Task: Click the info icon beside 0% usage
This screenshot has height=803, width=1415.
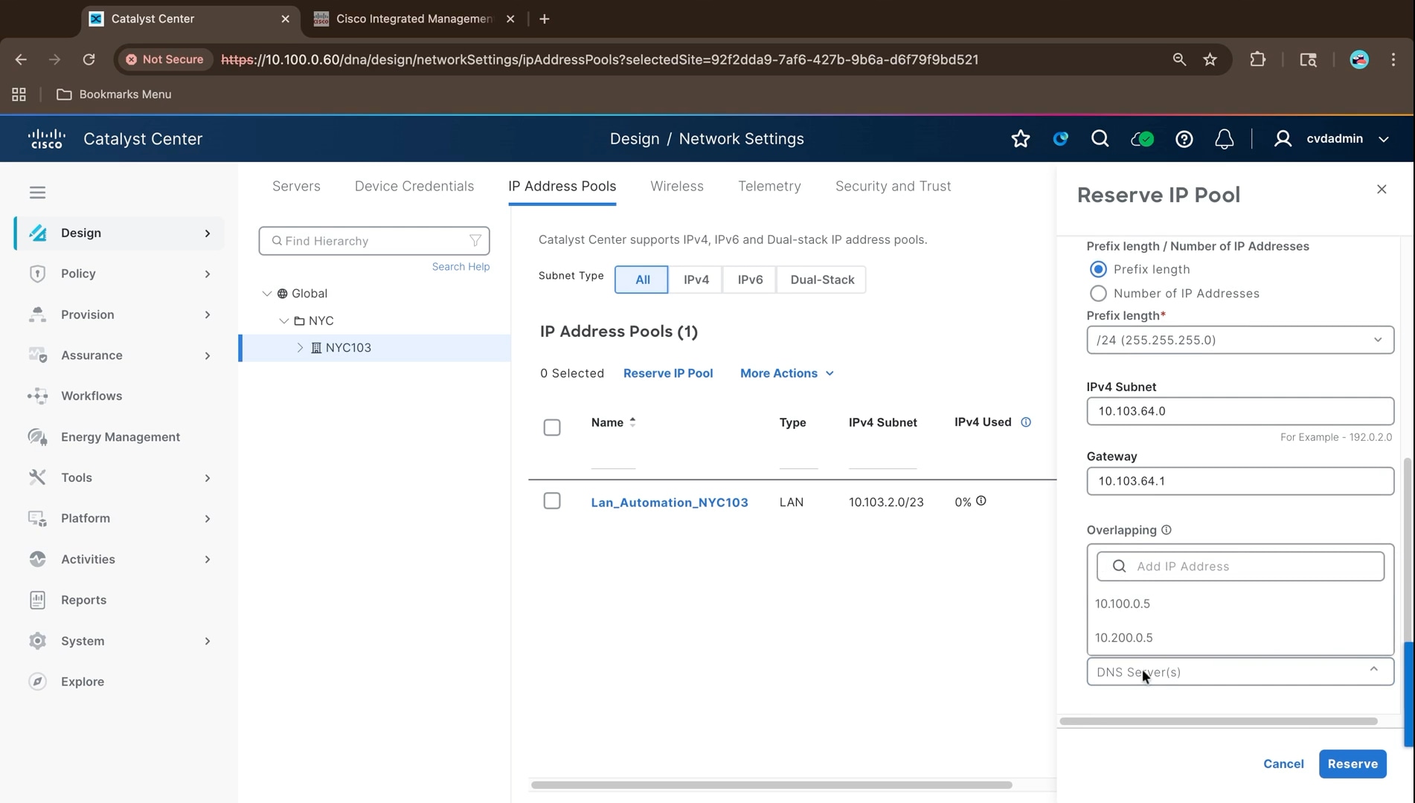Action: pos(981,501)
